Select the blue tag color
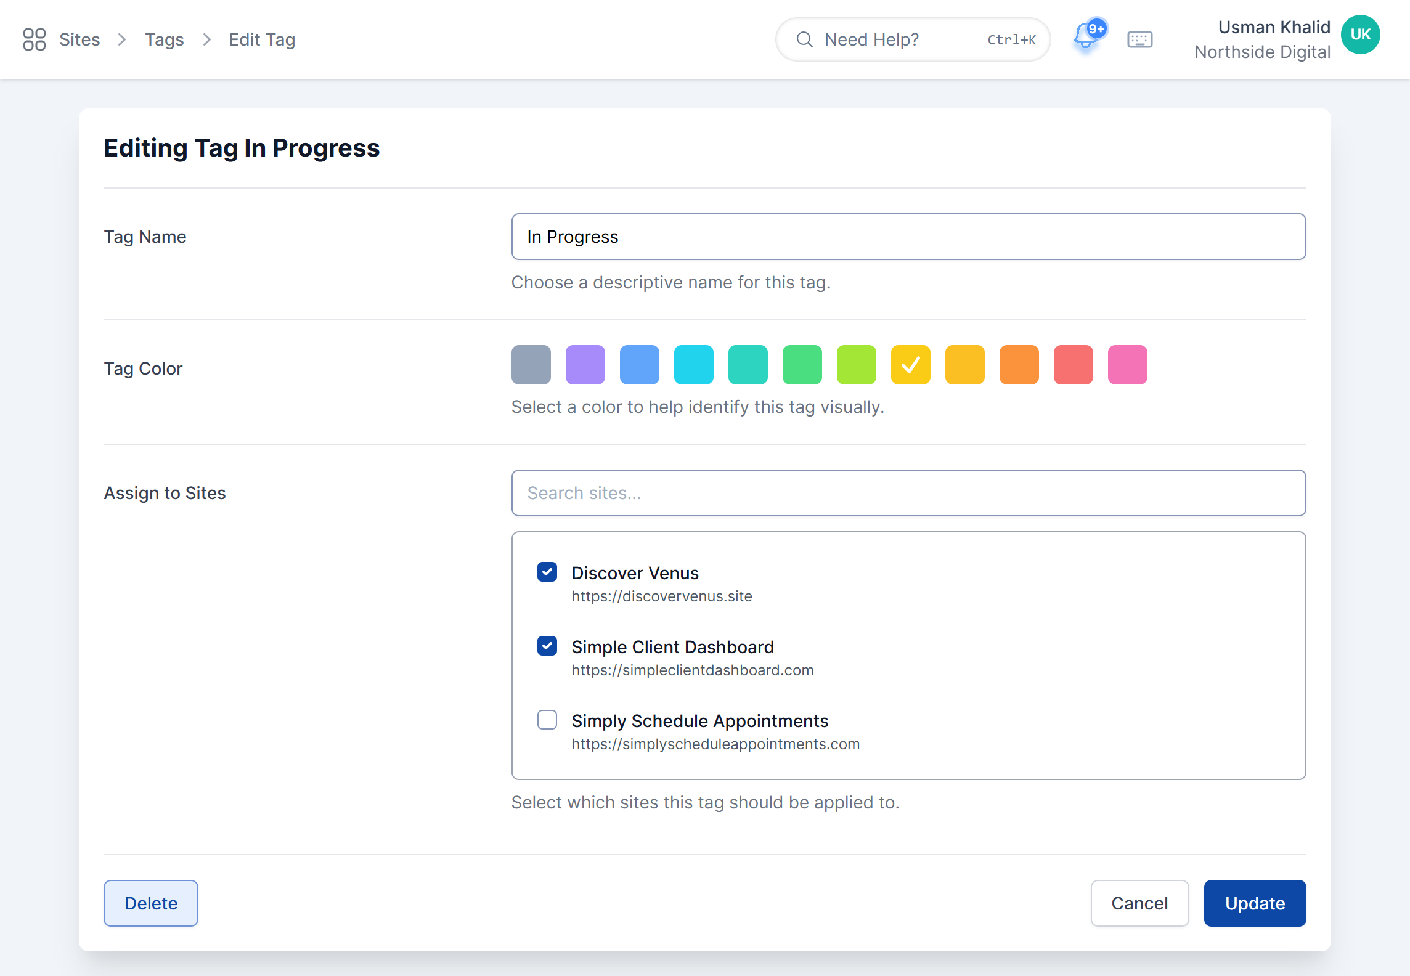Image resolution: width=1410 pixels, height=976 pixels. click(640, 365)
